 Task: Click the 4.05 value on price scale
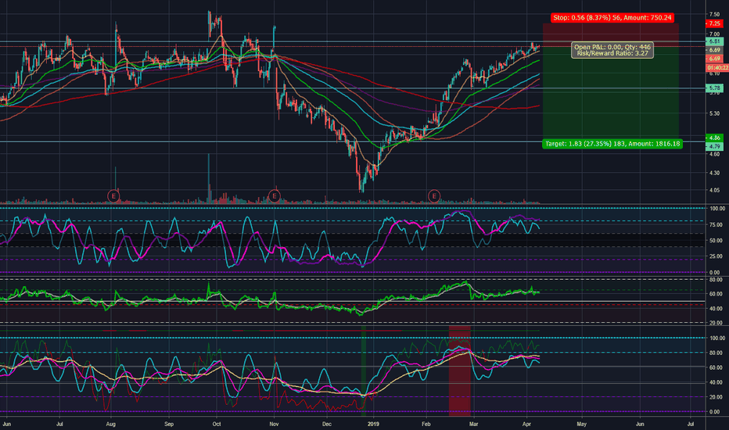click(x=715, y=190)
